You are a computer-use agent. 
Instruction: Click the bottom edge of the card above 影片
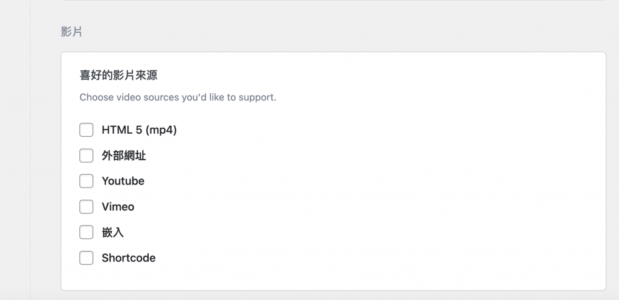click(332, 1)
